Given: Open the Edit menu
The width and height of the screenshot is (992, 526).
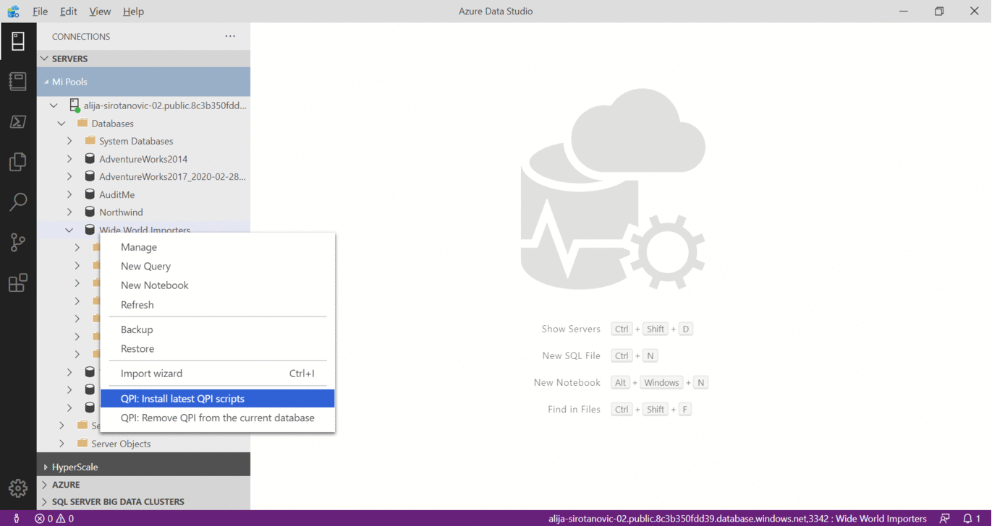Looking at the screenshot, I should pos(69,12).
